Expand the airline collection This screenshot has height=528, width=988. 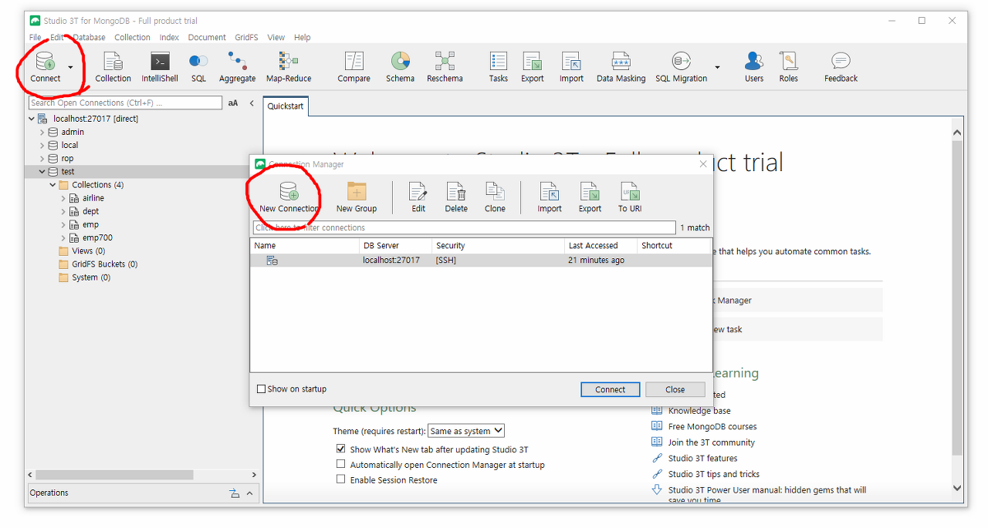click(63, 198)
